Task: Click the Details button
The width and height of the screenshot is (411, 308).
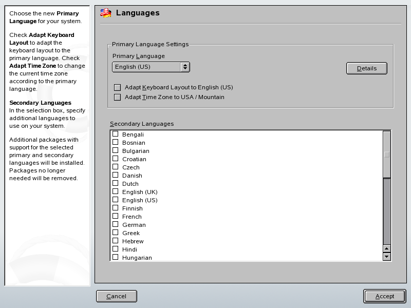Action: click(366, 68)
